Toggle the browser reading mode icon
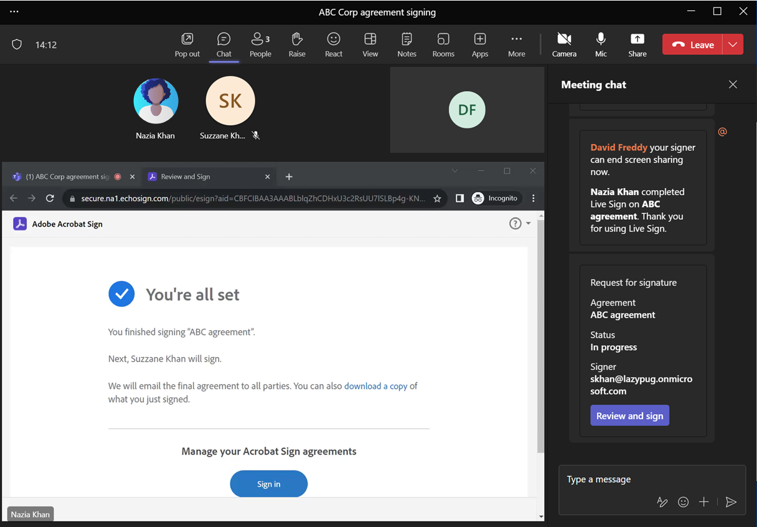The image size is (757, 527). click(x=459, y=198)
